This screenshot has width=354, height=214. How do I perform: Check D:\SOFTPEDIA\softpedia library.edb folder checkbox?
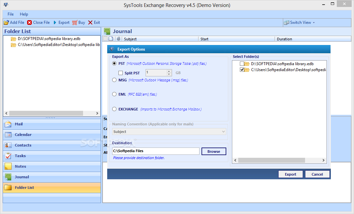point(242,64)
